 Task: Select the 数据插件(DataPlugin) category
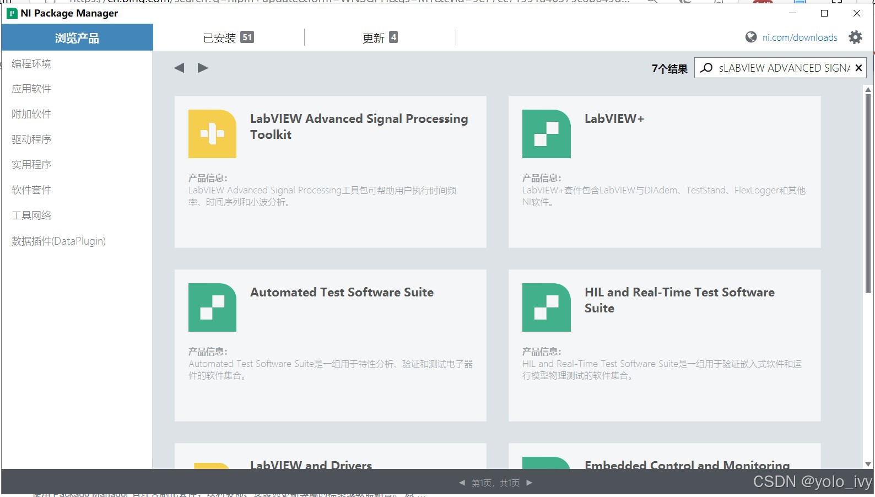[58, 241]
